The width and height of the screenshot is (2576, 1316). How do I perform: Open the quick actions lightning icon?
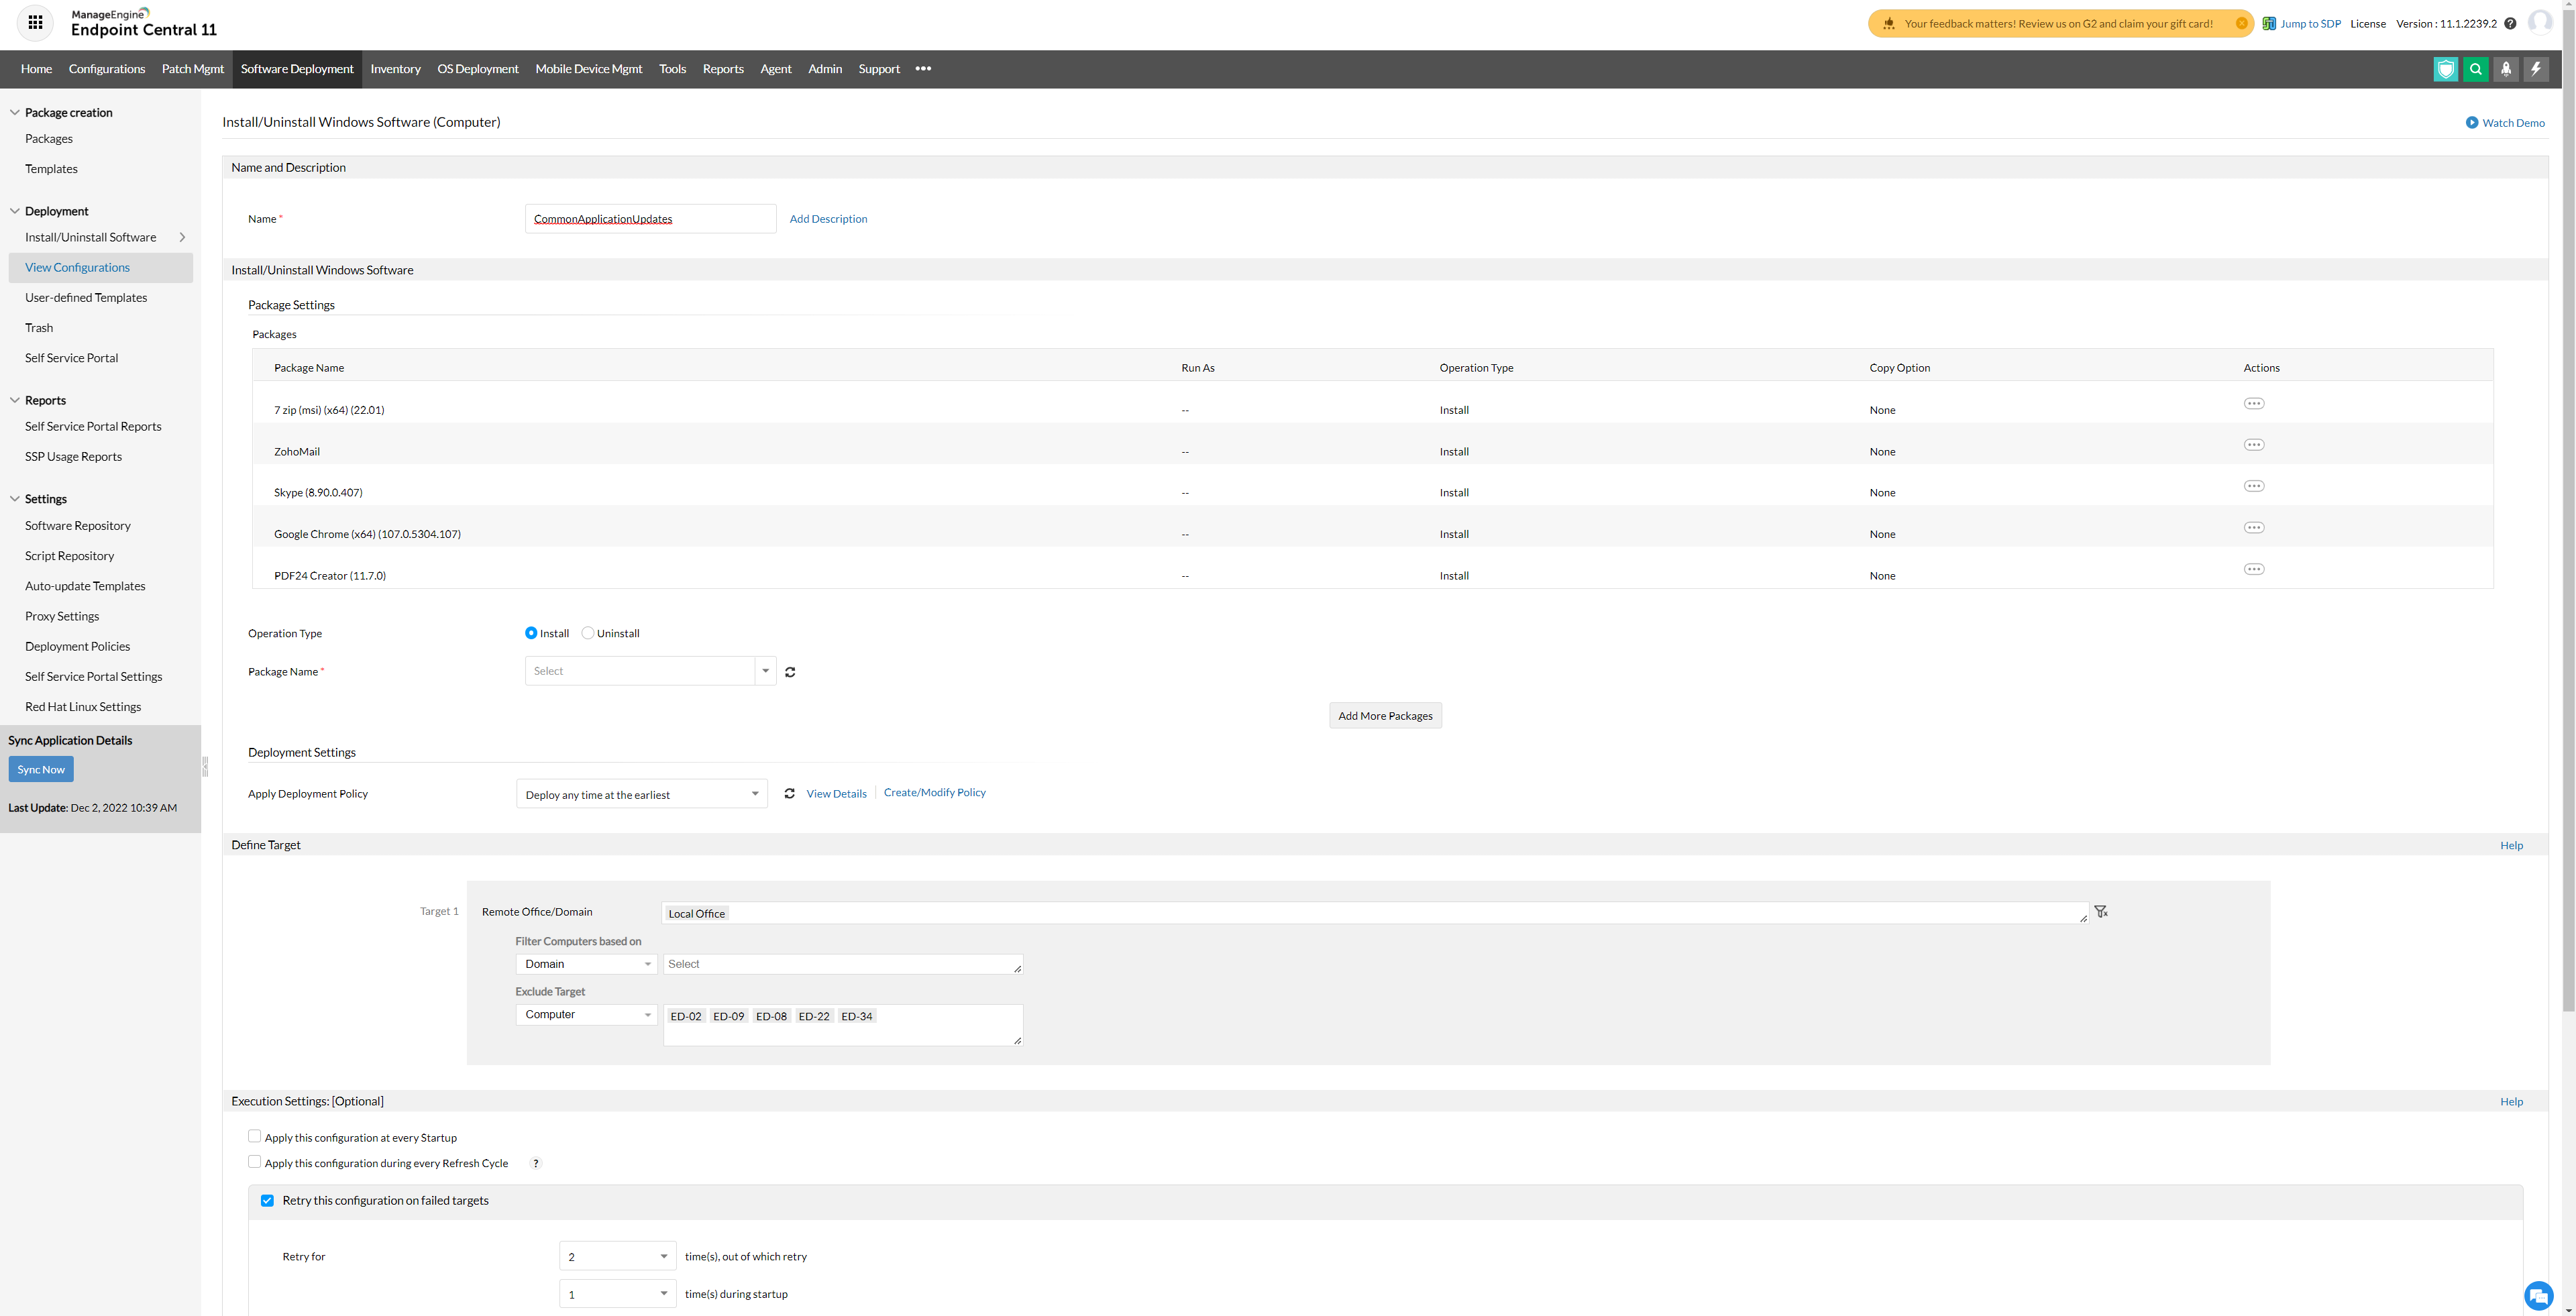click(2535, 69)
